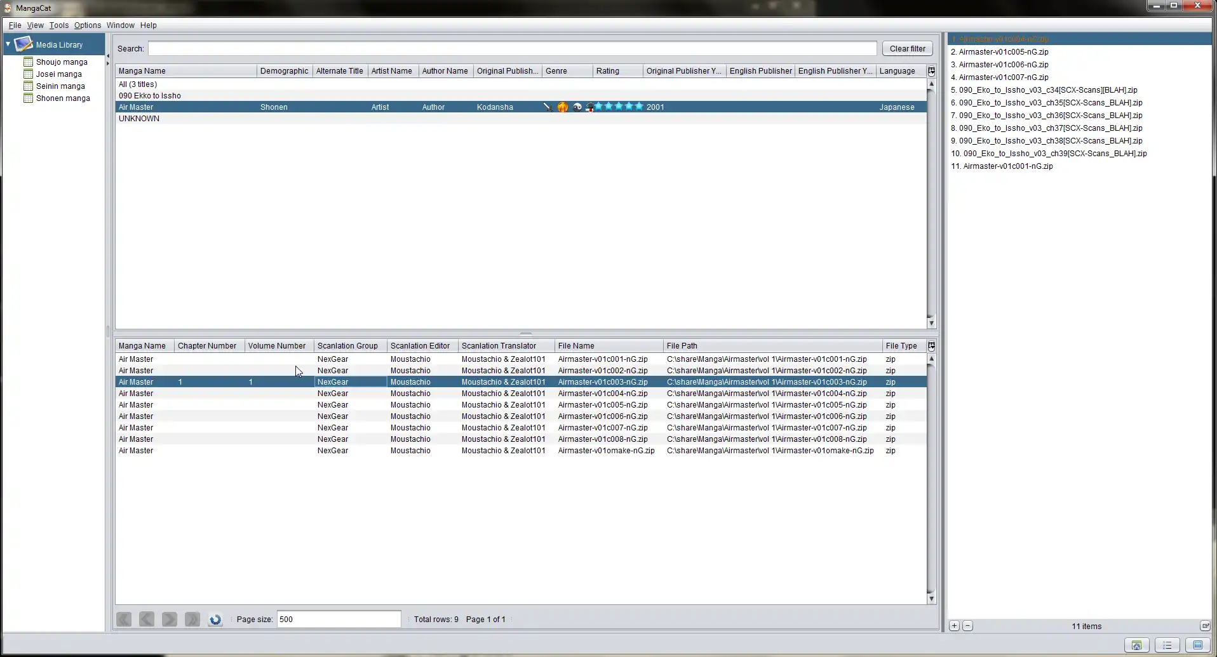Screen dimensions: 1217x657
Task: Click the Search text field
Action: (x=512, y=49)
